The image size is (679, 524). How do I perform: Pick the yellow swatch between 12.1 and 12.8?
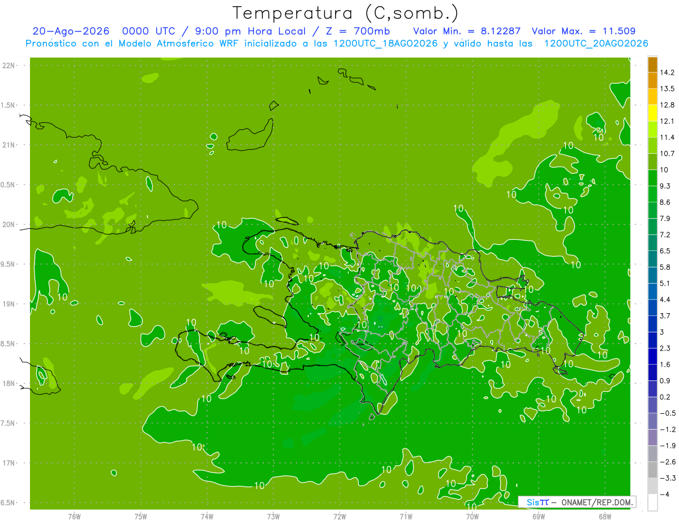(652, 113)
